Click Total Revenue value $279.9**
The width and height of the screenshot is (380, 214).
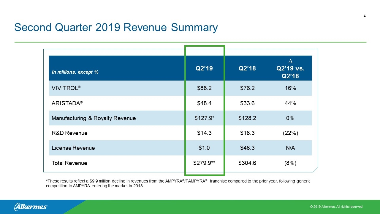(205, 163)
